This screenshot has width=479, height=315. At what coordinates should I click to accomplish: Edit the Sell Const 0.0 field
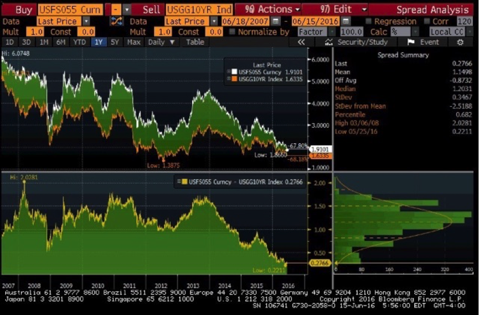click(214, 32)
